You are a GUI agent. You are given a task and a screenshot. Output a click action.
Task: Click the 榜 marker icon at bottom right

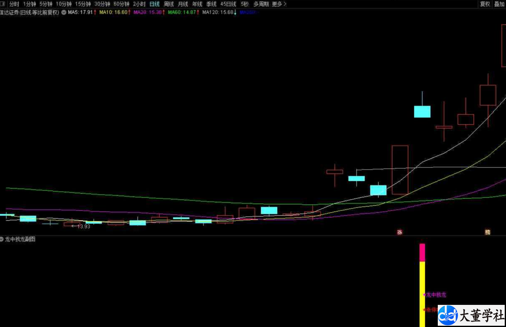click(487, 232)
